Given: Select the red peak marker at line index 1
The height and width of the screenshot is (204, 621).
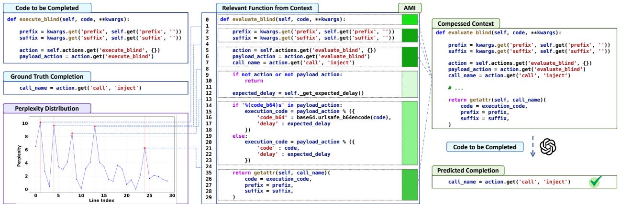Looking at the screenshot, I should click(x=40, y=122).
